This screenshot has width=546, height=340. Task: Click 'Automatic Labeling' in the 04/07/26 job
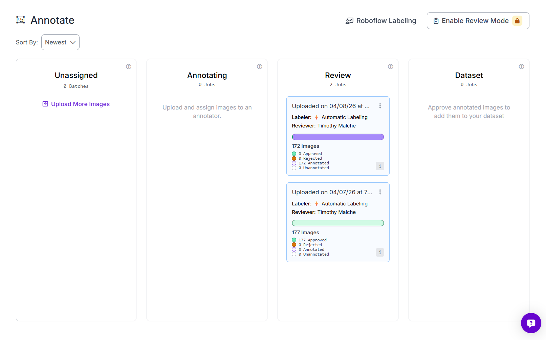(x=345, y=204)
